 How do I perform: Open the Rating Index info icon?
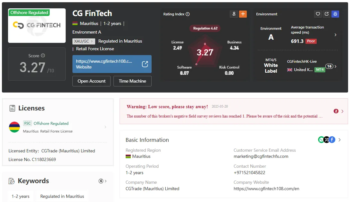pos(188,14)
